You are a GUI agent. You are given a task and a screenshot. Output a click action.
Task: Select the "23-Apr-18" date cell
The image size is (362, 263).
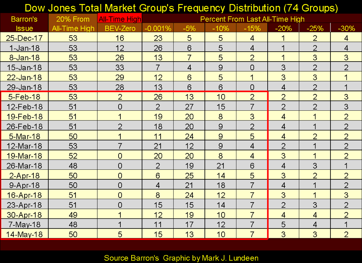point(24,205)
